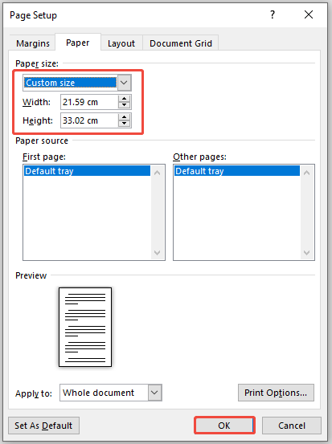Select the Paper tab

78,43
